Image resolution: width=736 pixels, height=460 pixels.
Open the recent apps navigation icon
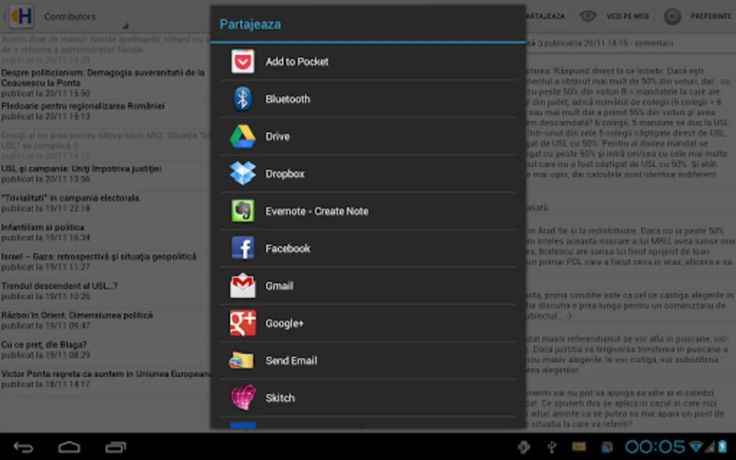pyautogui.click(x=116, y=447)
